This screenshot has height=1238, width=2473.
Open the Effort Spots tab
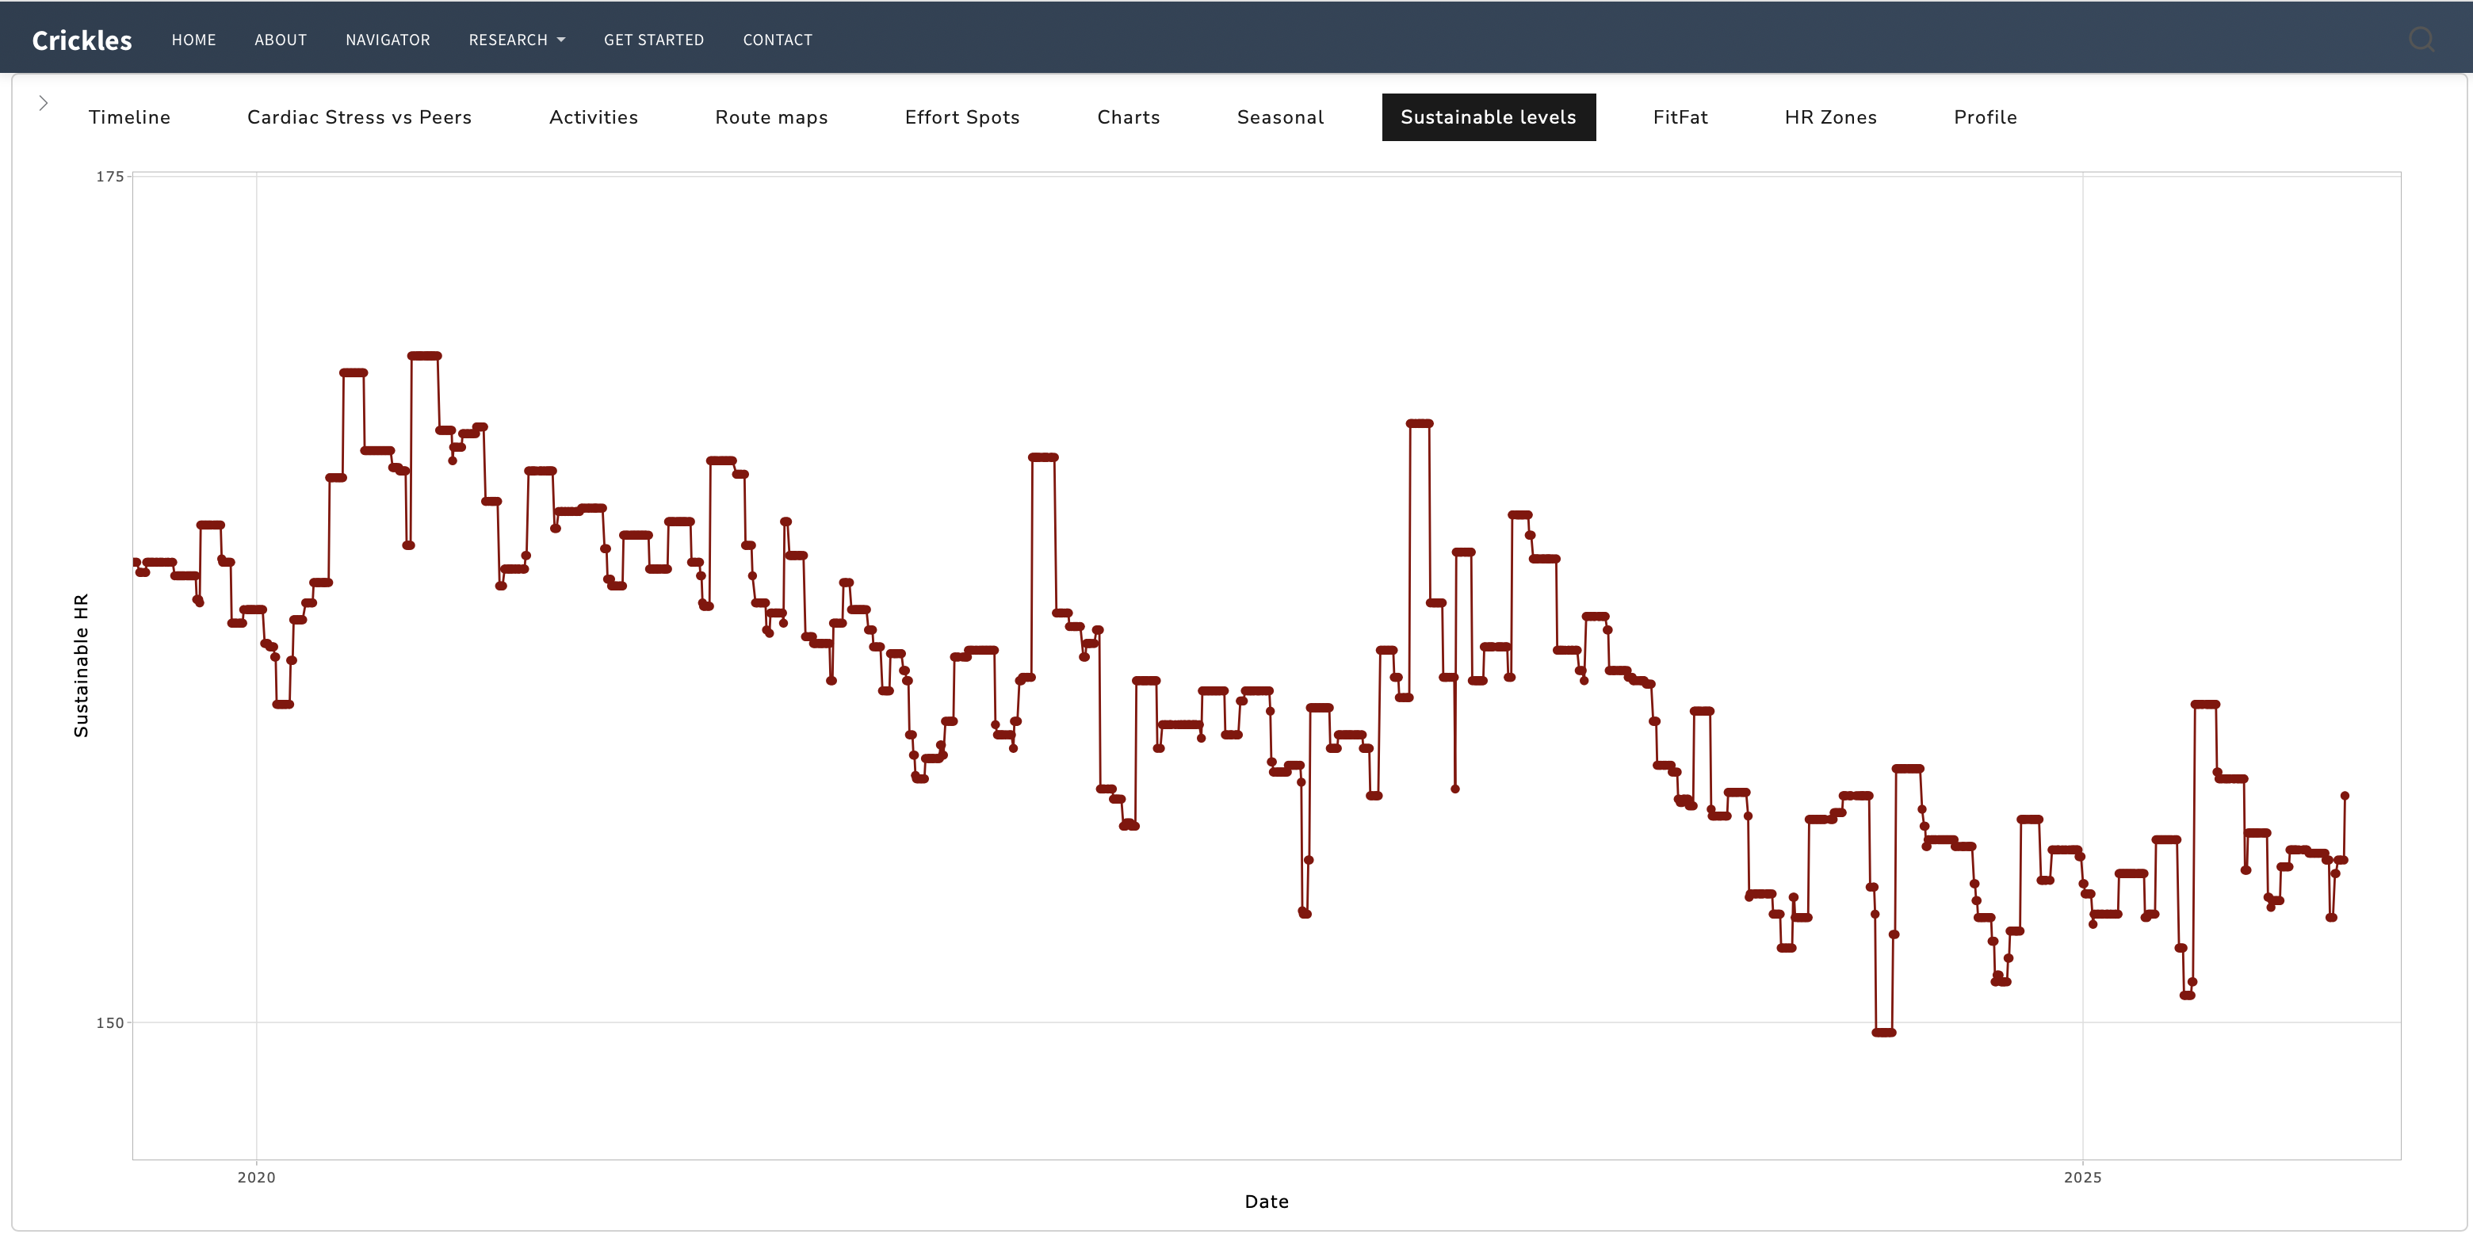[962, 117]
